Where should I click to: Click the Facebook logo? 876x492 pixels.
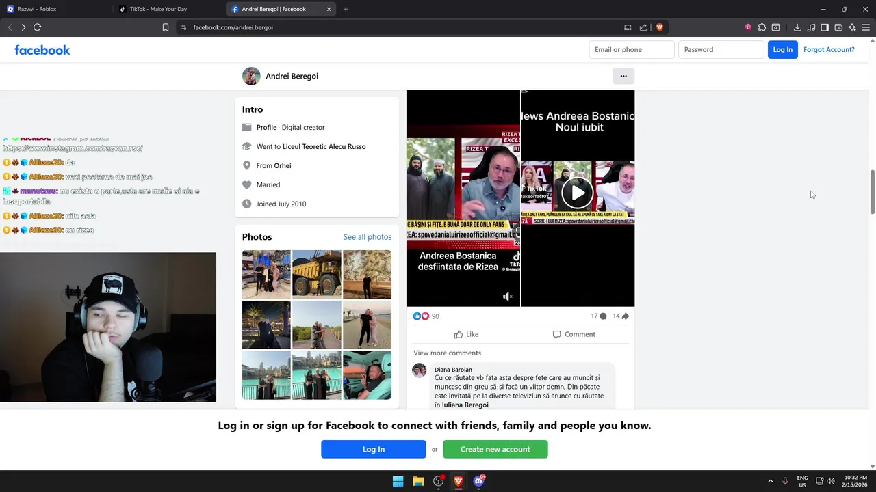[42, 50]
